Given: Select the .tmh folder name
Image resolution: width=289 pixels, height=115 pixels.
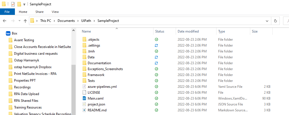Looking at the screenshot, I should [91, 51].
